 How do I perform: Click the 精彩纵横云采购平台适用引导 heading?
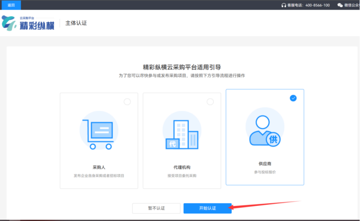pos(182,67)
